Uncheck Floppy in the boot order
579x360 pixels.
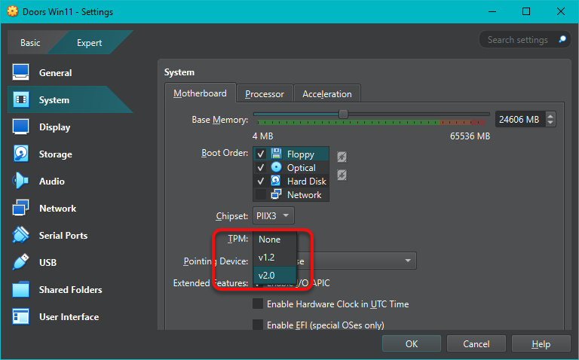tap(261, 154)
